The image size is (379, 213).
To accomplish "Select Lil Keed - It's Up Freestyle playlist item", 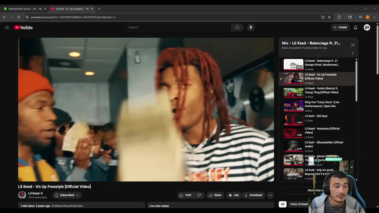I will tap(317, 79).
